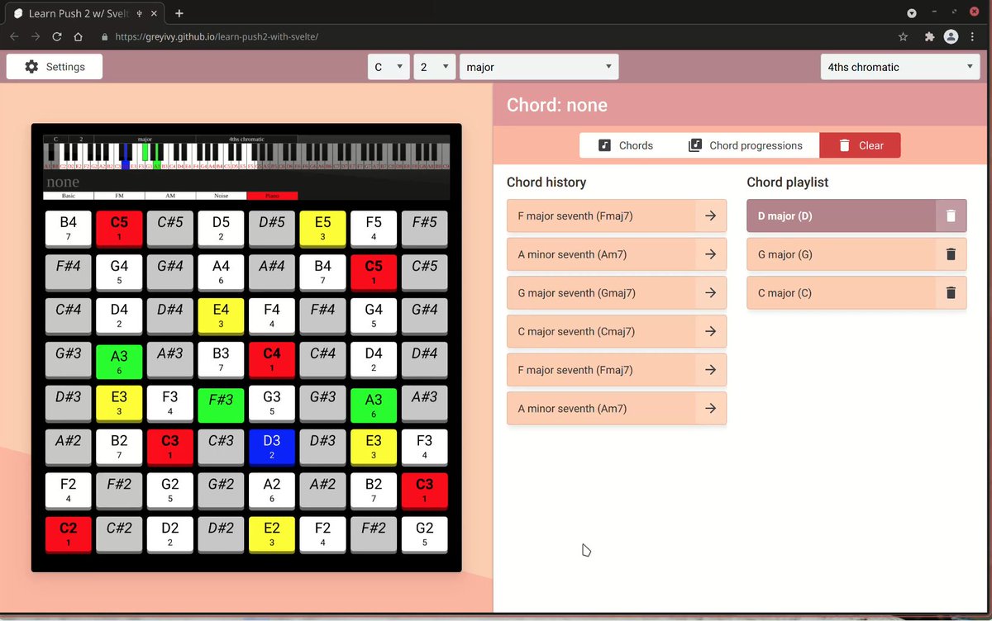Tap the white G3 pad
Screen dimensions: 992x621
click(272, 403)
